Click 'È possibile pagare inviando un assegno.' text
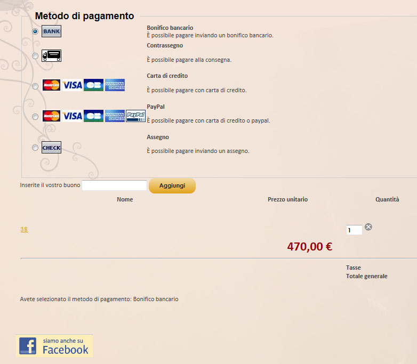Image resolution: width=417 pixels, height=364 pixels. (198, 151)
